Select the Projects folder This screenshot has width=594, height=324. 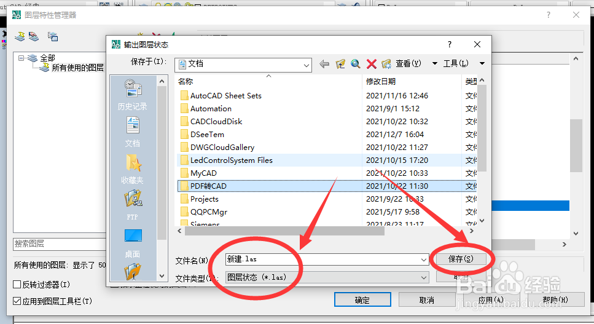(x=200, y=199)
